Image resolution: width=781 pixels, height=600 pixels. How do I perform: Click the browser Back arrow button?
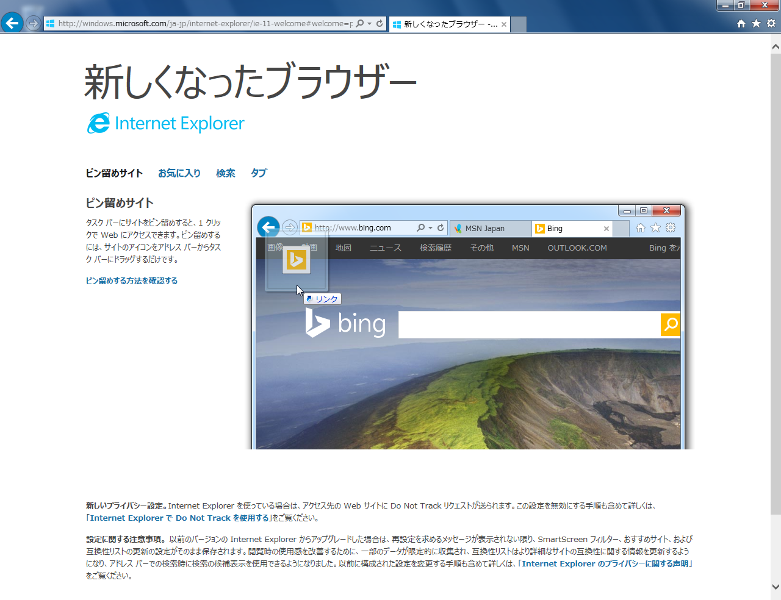pyautogui.click(x=12, y=23)
